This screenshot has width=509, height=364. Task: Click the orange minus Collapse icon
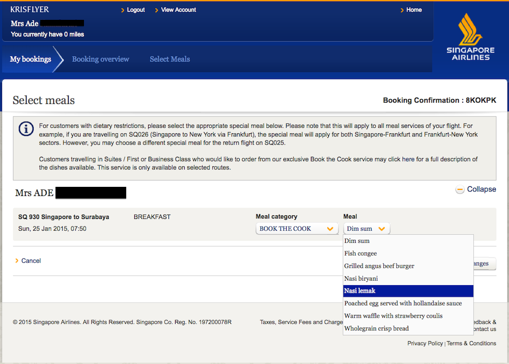pyautogui.click(x=460, y=189)
